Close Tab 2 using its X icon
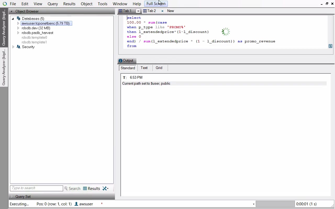The height and width of the screenshot is (209, 335). (162, 11)
